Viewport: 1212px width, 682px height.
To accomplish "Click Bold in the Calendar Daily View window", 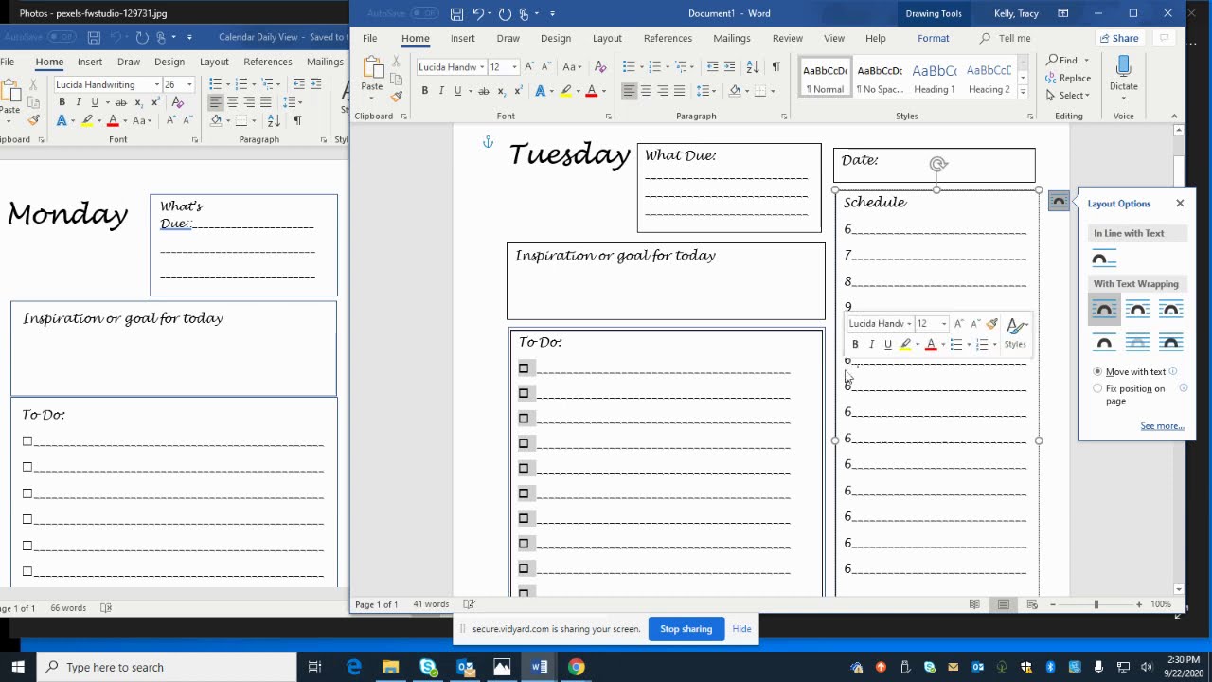I will tap(62, 102).
